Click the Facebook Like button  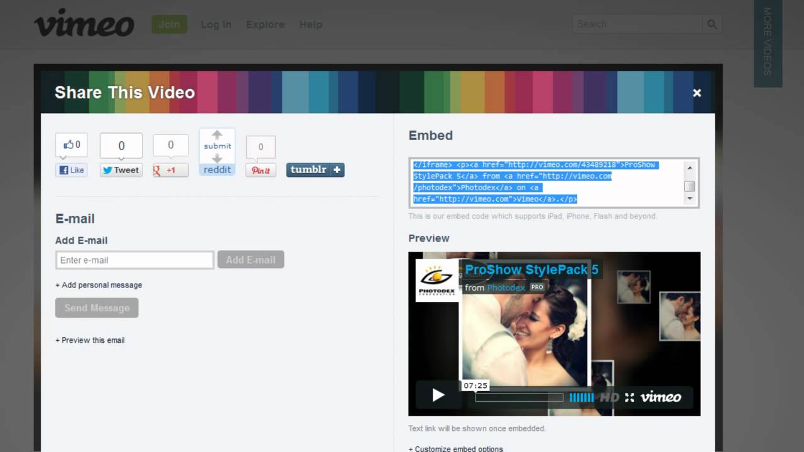click(x=72, y=170)
